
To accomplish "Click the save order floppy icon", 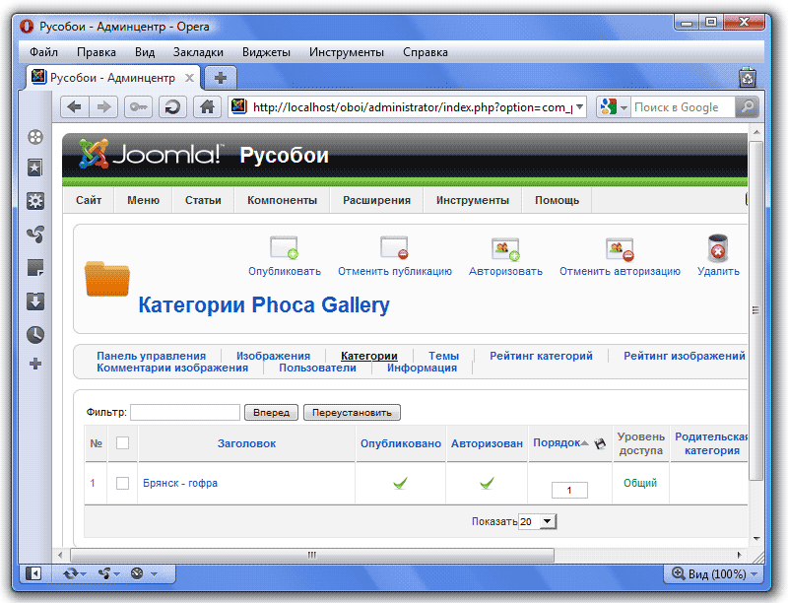I will coord(600,444).
